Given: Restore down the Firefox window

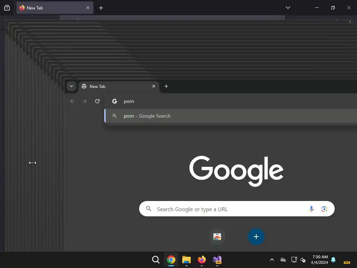Looking at the screenshot, I should point(333,8).
